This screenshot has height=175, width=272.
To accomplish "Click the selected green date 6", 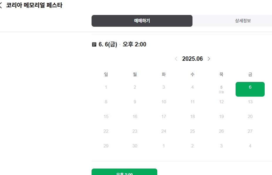I will point(250,89).
